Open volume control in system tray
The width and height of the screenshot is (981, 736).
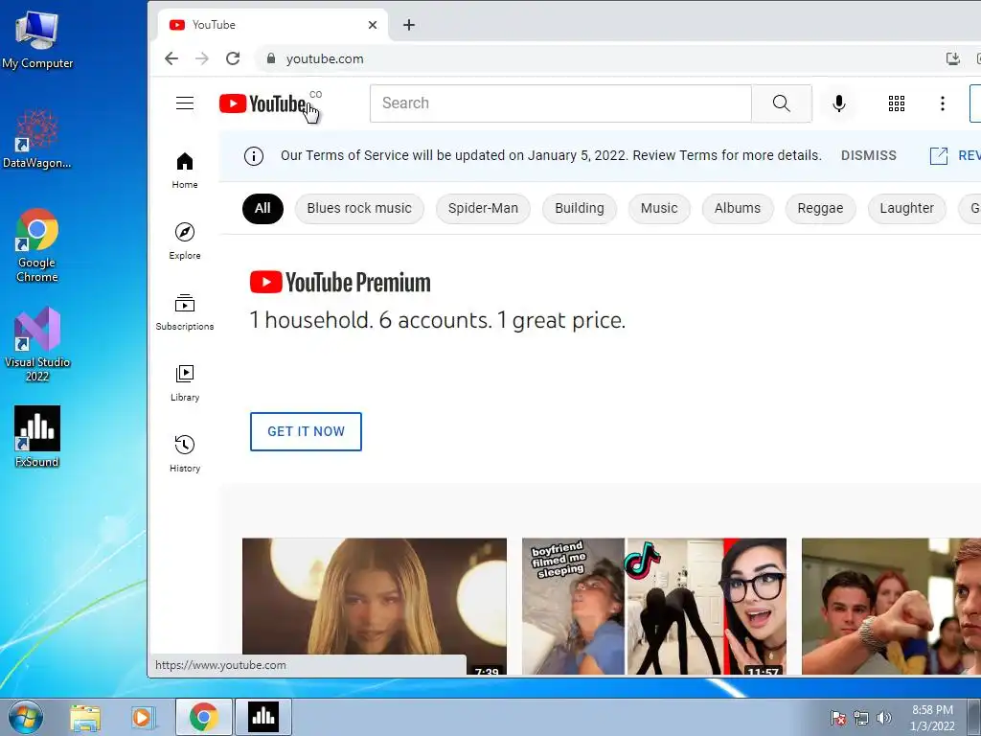click(884, 718)
